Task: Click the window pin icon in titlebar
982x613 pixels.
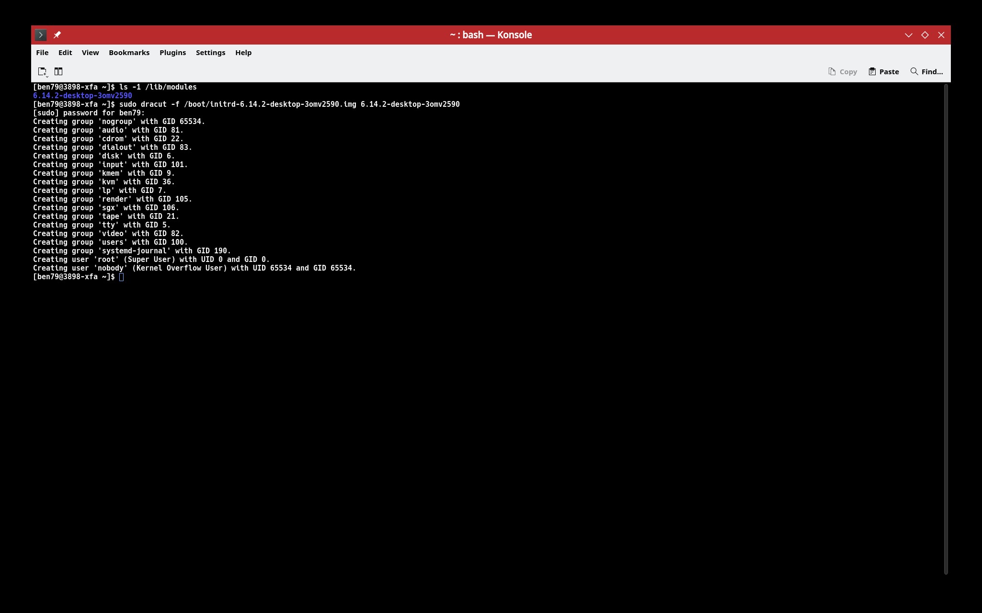Action: 57,35
